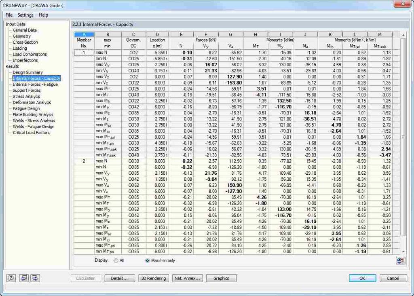Screen dimensions: 414x296
Task: Select Stress Analysis in the Results tree
Action: point(26,97)
